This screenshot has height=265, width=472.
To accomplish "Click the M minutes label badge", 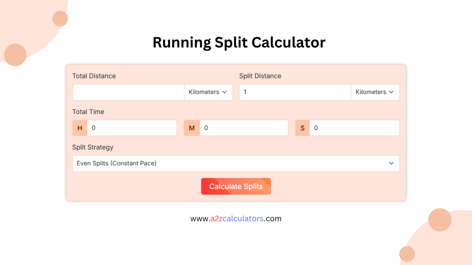I will pos(192,128).
